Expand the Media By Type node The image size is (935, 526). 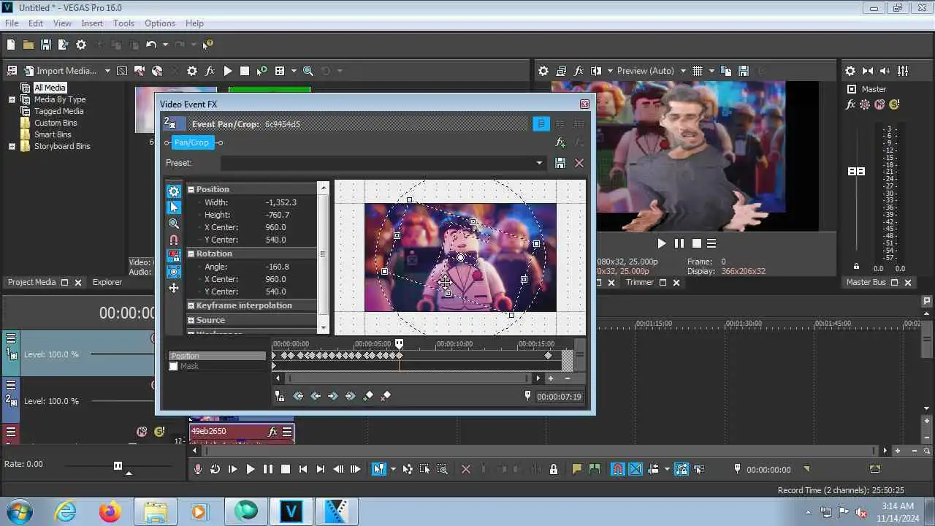(12, 99)
